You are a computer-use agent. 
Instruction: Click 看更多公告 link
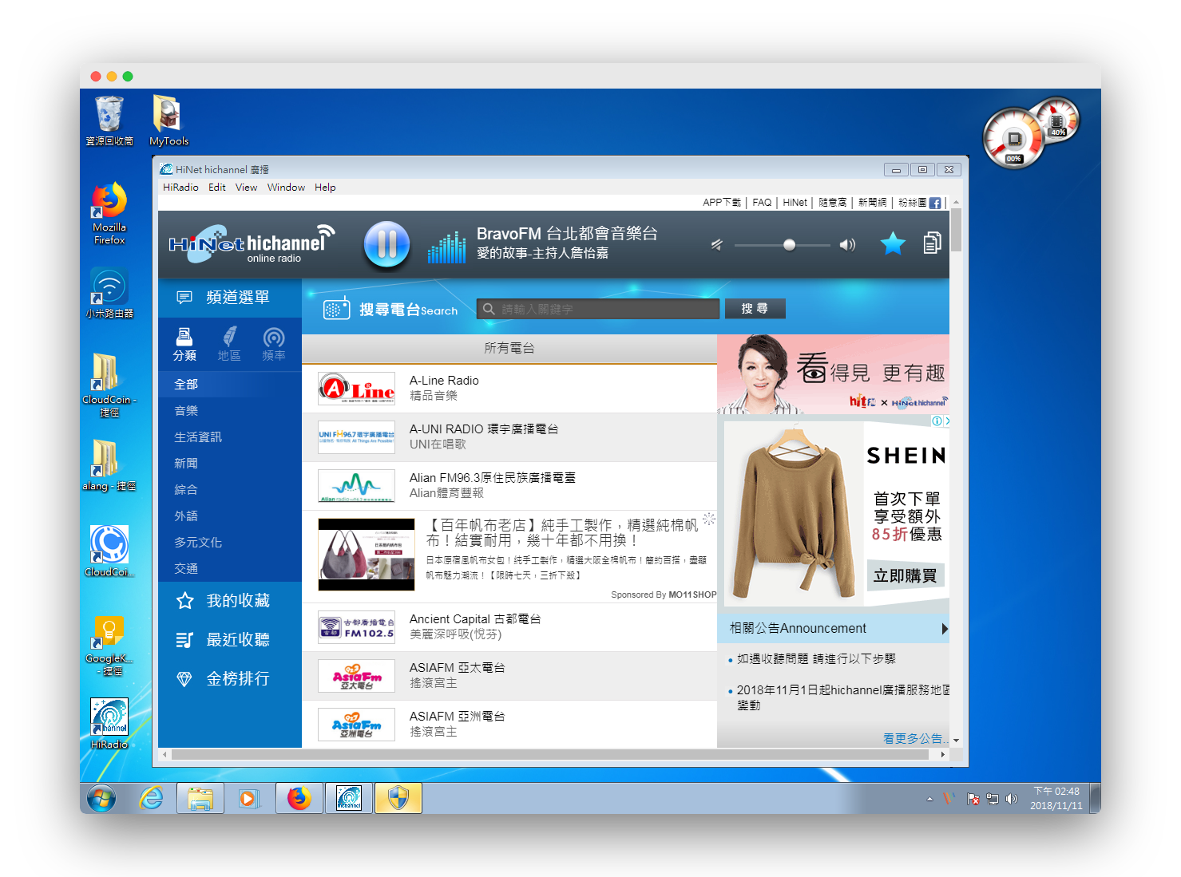pos(914,739)
